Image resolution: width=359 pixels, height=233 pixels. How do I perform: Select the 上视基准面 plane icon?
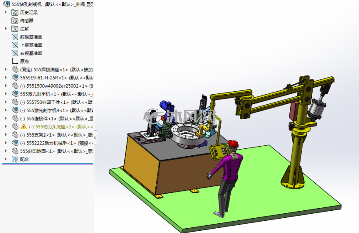(15, 45)
